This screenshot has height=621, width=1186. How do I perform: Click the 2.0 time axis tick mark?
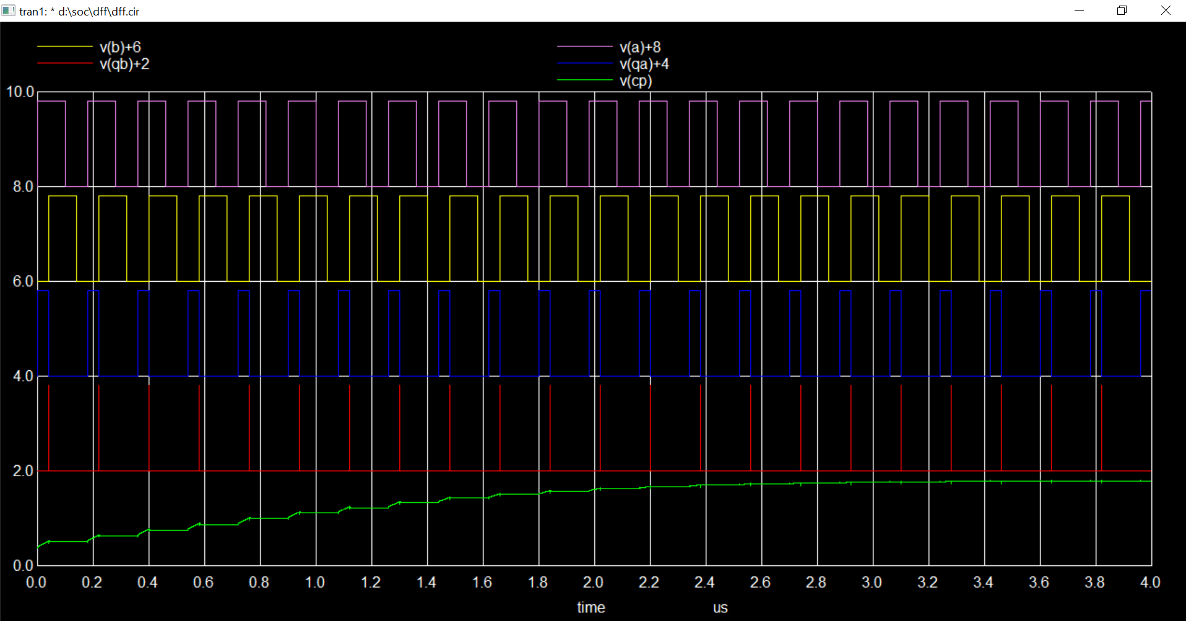click(x=593, y=582)
